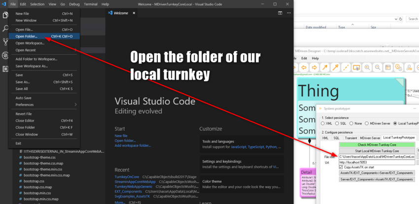The image size is (419, 204).
Task: Click the File root path input field
Action: [377, 156]
